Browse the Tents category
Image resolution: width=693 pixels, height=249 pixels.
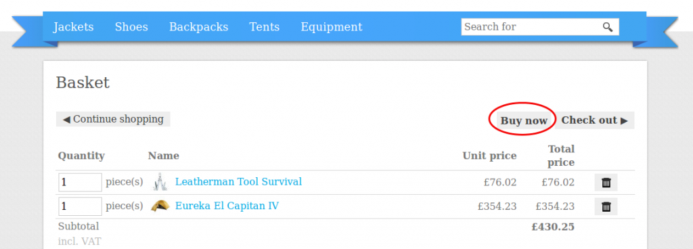265,27
